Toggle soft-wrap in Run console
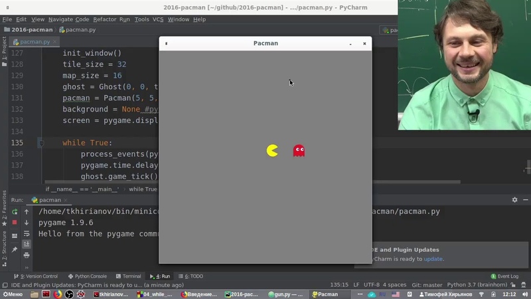Viewport: 531px width, 299px height. point(27,234)
